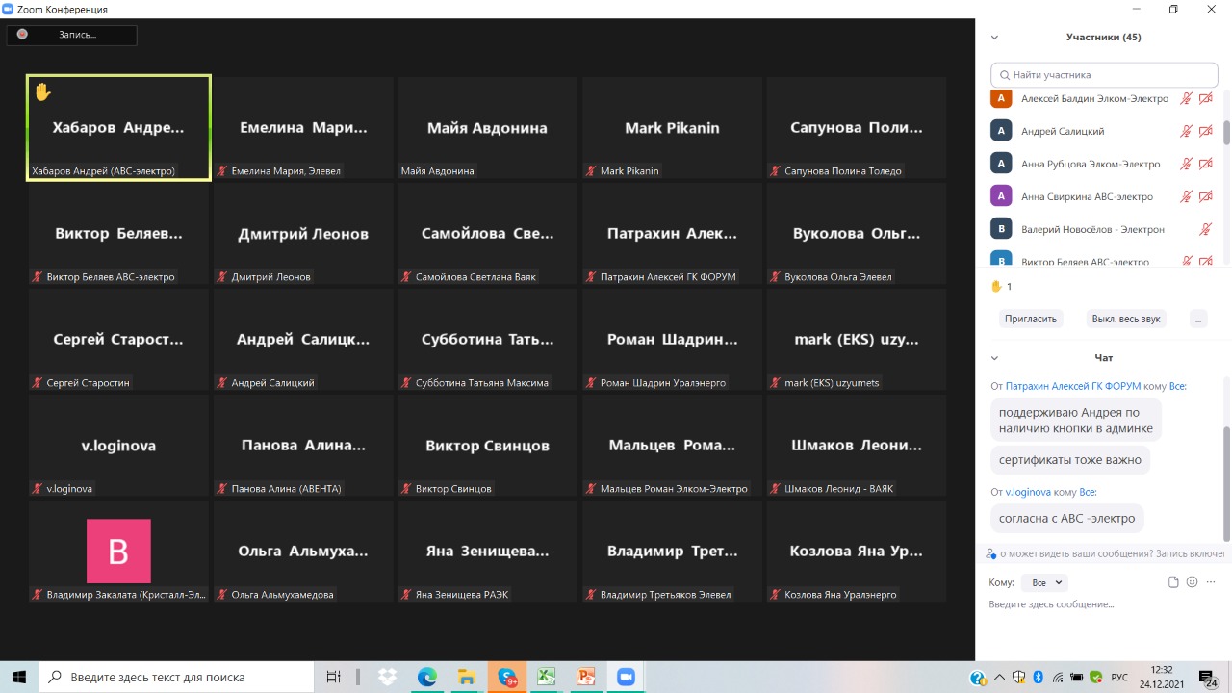Open the chat options three-dot menu

(x=1209, y=582)
